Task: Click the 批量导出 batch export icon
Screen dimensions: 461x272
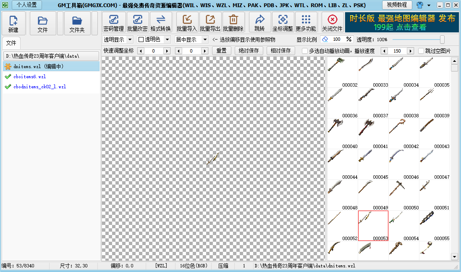Action: coord(210,22)
